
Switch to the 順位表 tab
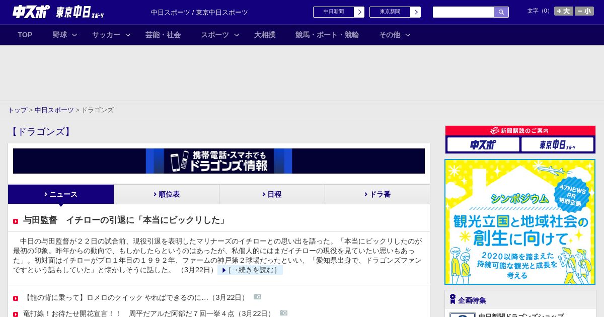[x=167, y=194]
